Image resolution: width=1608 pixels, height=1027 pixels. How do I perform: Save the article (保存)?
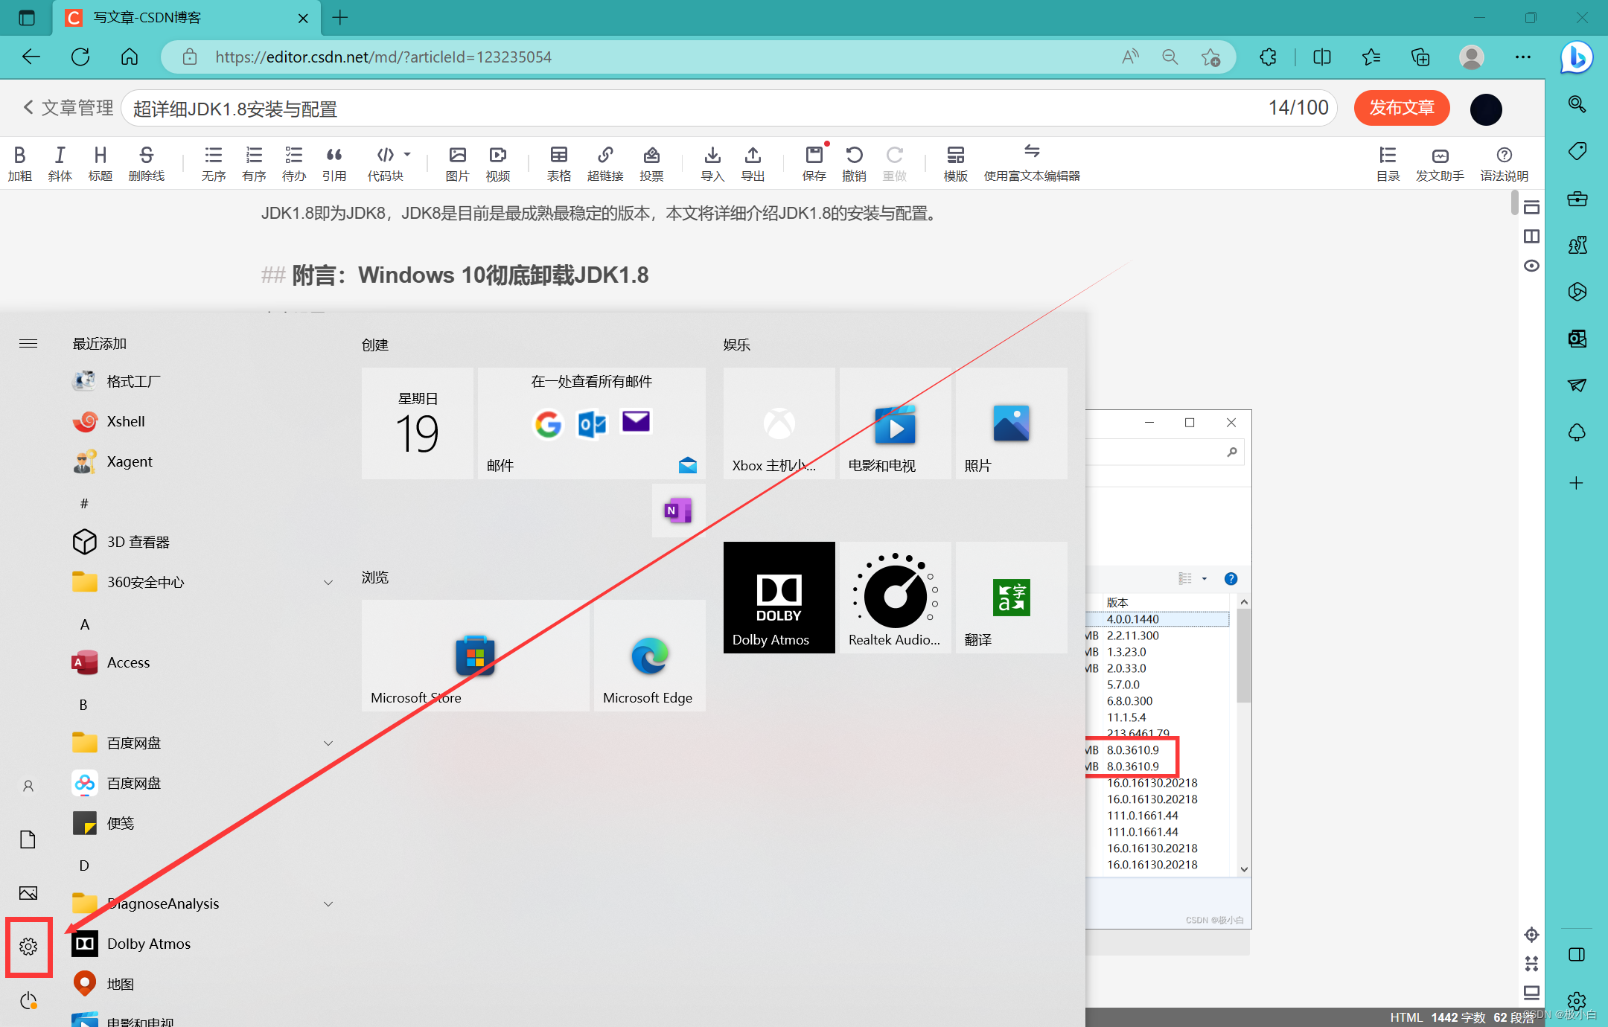click(814, 164)
